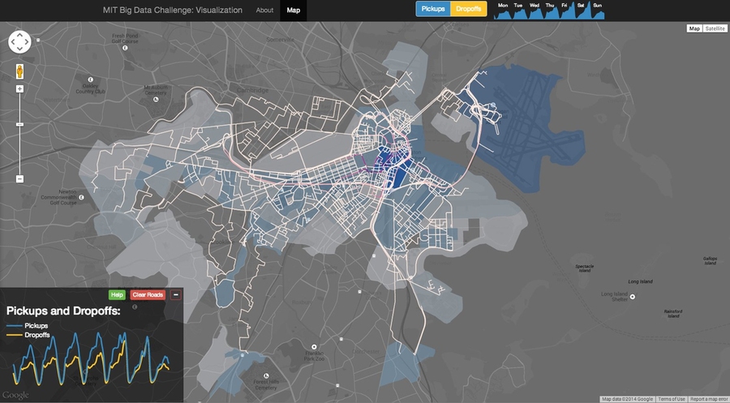Toggle the yellow Dropoffs layer button
Image resolution: width=730 pixels, height=403 pixels.
click(469, 9)
